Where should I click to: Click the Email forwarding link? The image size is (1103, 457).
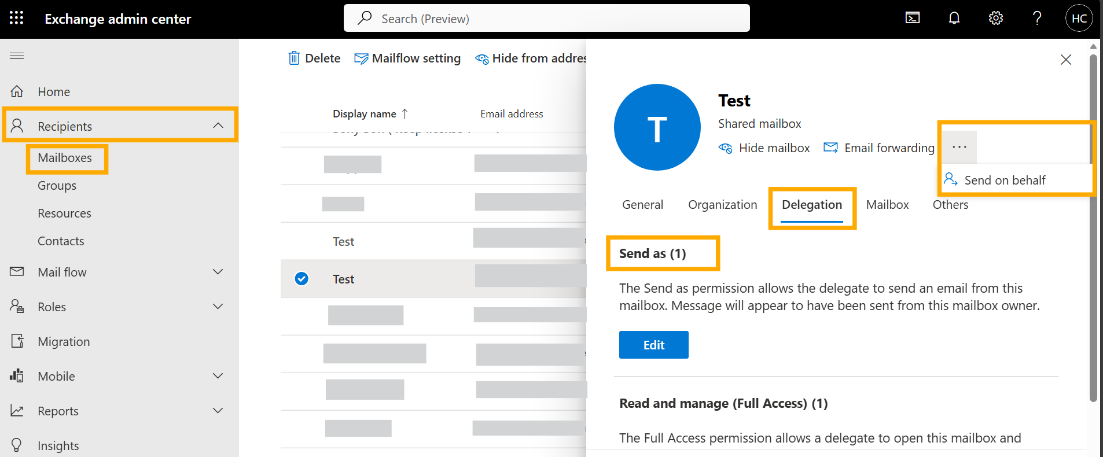click(889, 148)
